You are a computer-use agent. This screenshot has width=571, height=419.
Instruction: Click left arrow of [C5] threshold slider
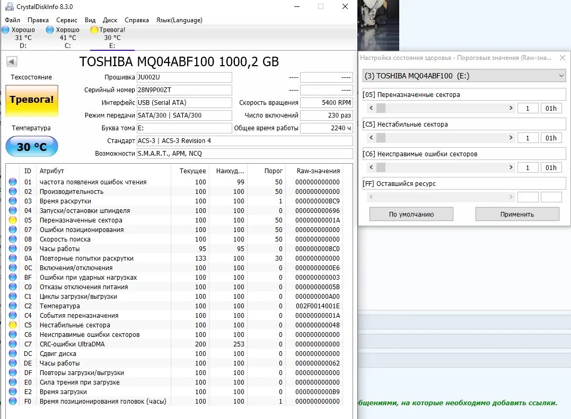pos(371,138)
